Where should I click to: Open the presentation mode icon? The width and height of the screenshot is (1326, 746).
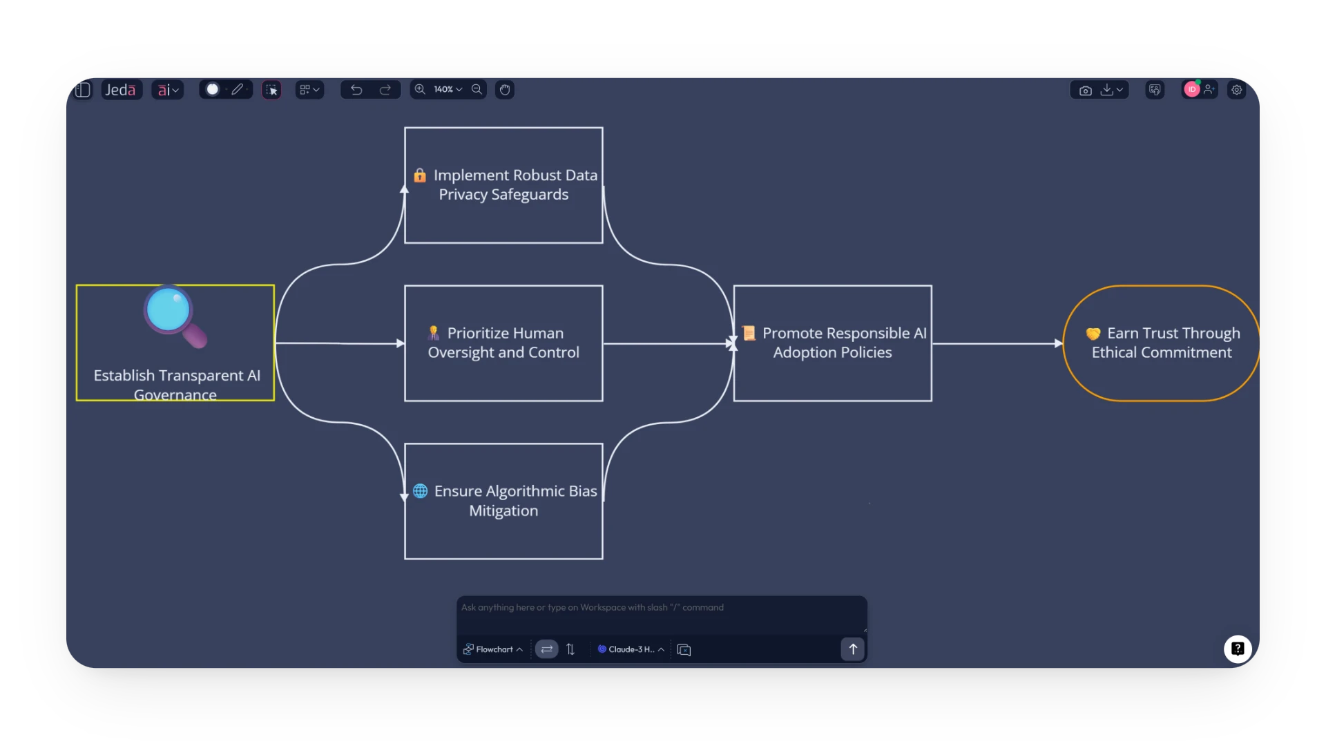click(1155, 90)
